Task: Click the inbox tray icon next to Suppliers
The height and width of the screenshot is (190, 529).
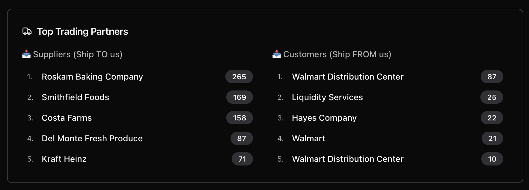Action: (x=26, y=54)
